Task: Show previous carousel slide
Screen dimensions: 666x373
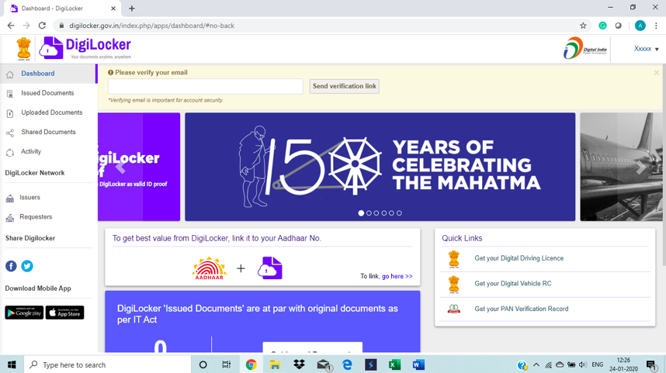Action: [x=120, y=168]
